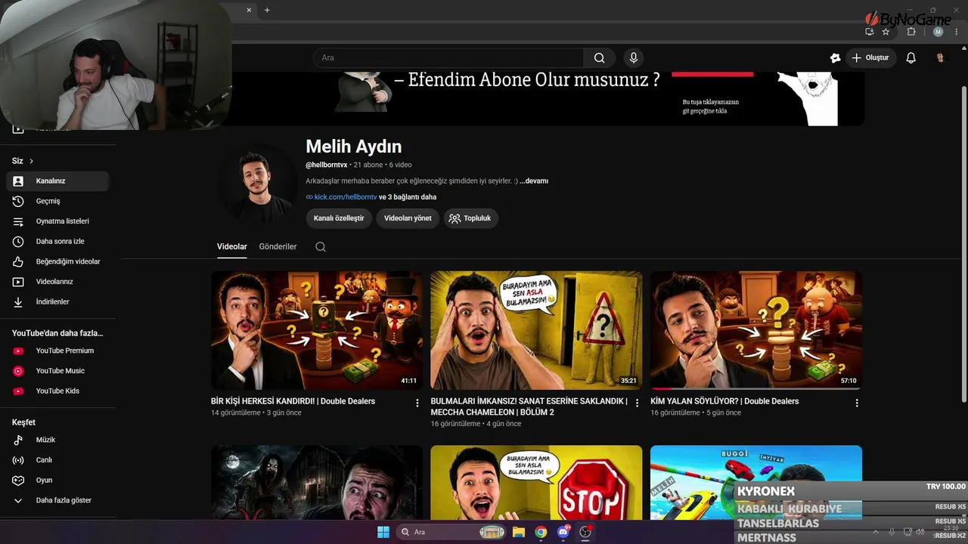
Task: Open Chrome three-dot menu
Action: [957, 32]
